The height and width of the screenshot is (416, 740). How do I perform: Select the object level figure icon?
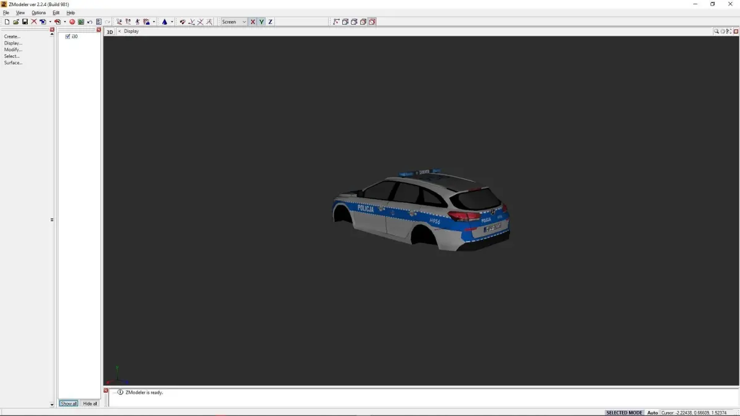point(137,22)
